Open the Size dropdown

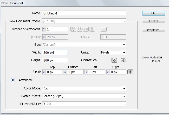point(84,45)
